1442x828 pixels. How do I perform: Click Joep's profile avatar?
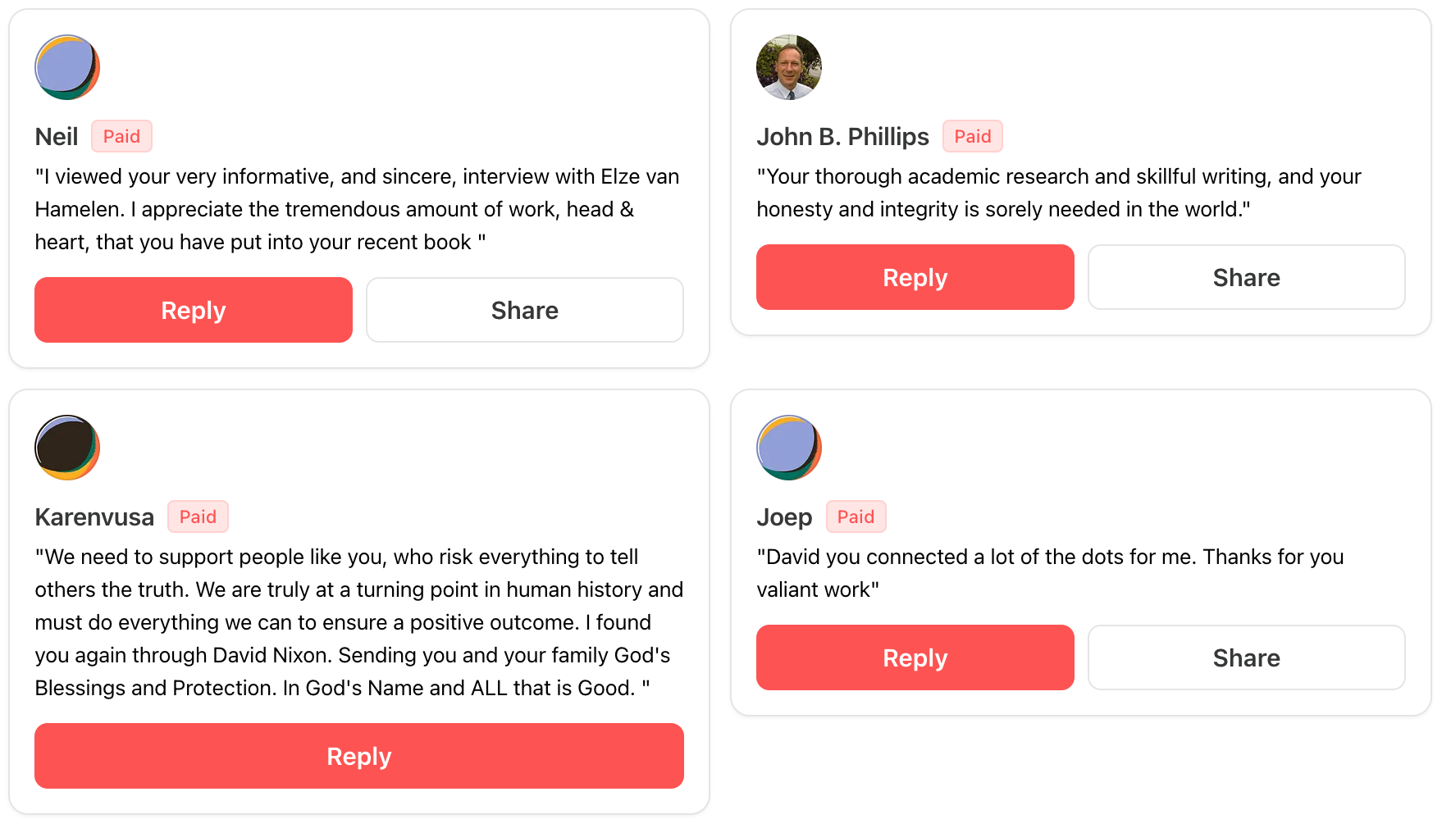[788, 448]
